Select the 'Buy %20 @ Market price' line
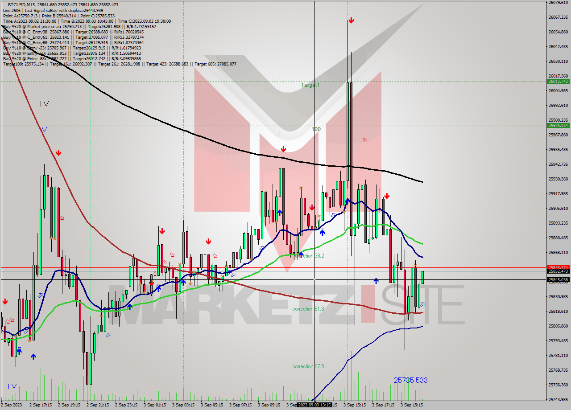The width and height of the screenshot is (571, 410). 79,26
